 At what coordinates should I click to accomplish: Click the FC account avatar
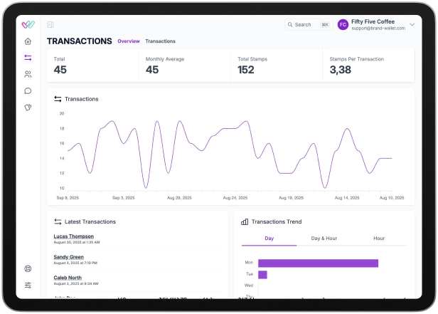click(x=343, y=24)
